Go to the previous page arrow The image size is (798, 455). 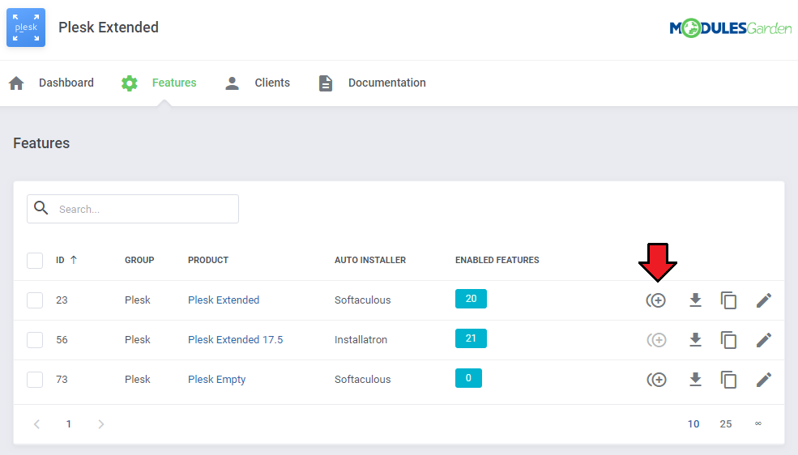[x=36, y=424]
